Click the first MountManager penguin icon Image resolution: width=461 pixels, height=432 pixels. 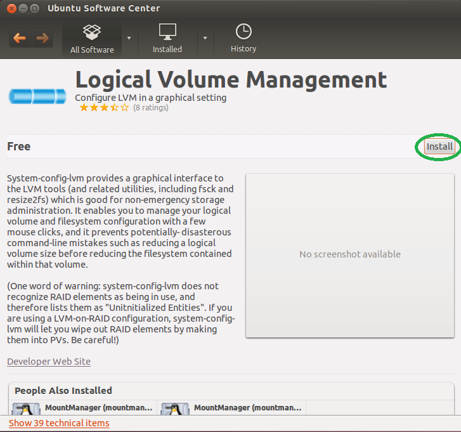pyautogui.click(x=26, y=409)
